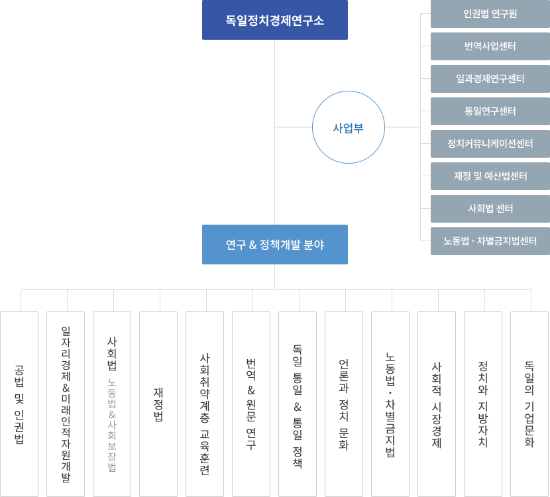Open the 사회법 센터 box
Viewport: 550px width, 497px height.
coord(490,209)
